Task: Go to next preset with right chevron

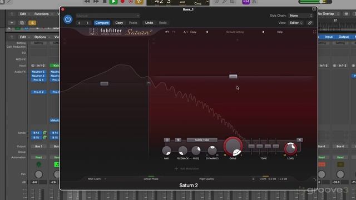Action: 87,23
